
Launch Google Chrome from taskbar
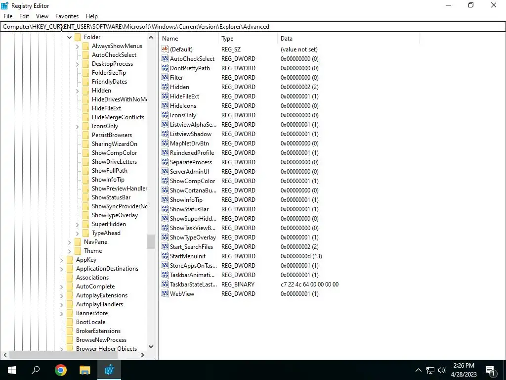[60, 370]
